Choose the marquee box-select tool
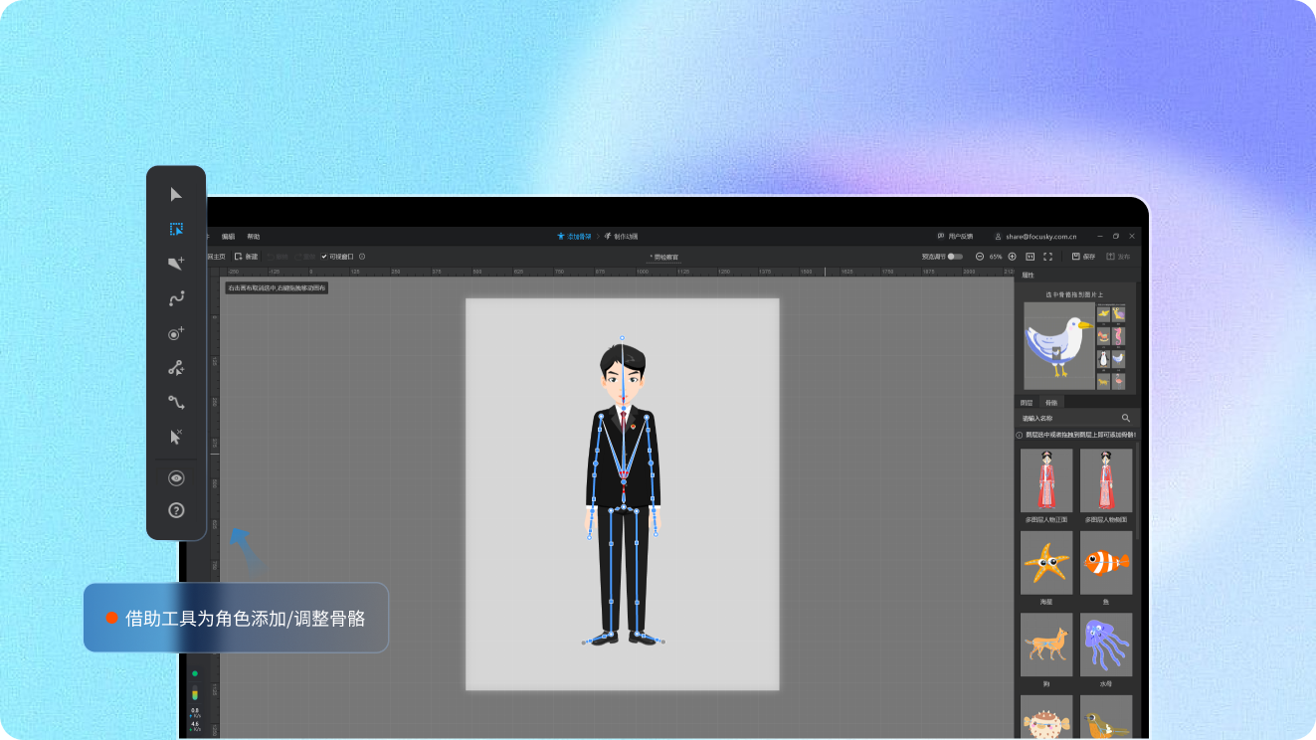 tap(176, 229)
